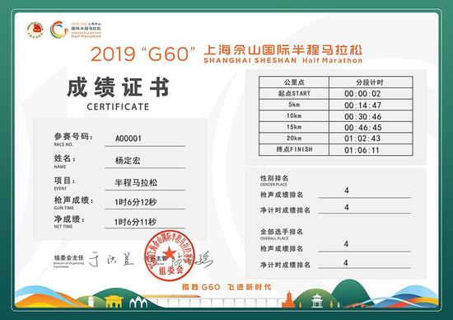
Task: Click the 公里点 column header
Action: [294, 82]
